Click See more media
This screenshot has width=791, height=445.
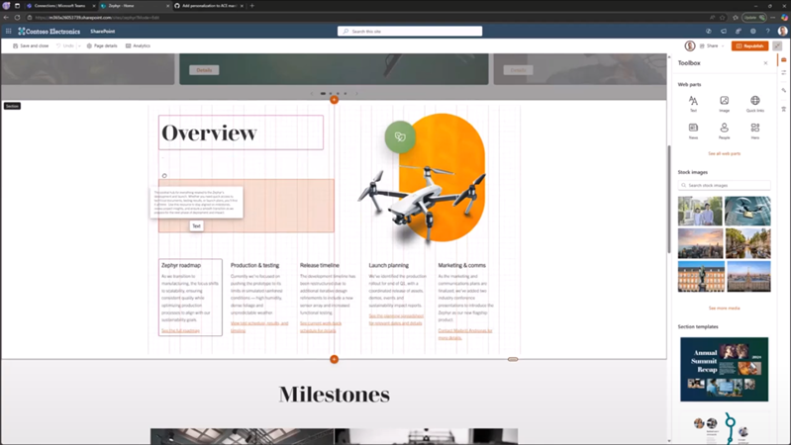724,308
